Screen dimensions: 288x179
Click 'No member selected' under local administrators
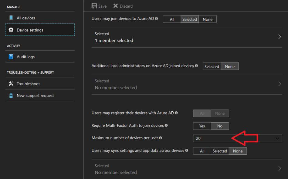(116, 88)
